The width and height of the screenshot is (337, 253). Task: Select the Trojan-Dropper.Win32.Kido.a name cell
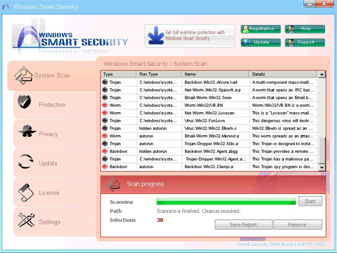coord(215,144)
